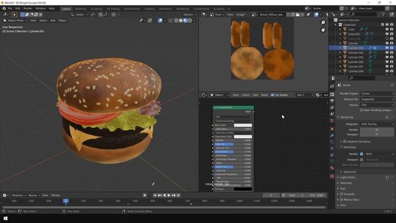Click the Render samples field

point(377,129)
